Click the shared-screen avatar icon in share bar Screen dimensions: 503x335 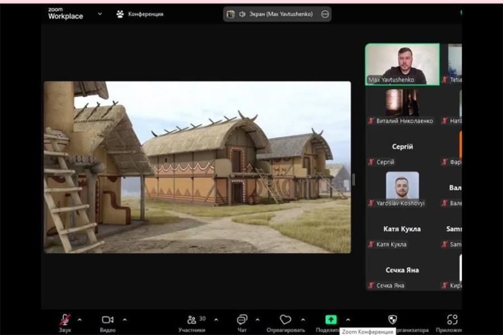coord(230,14)
